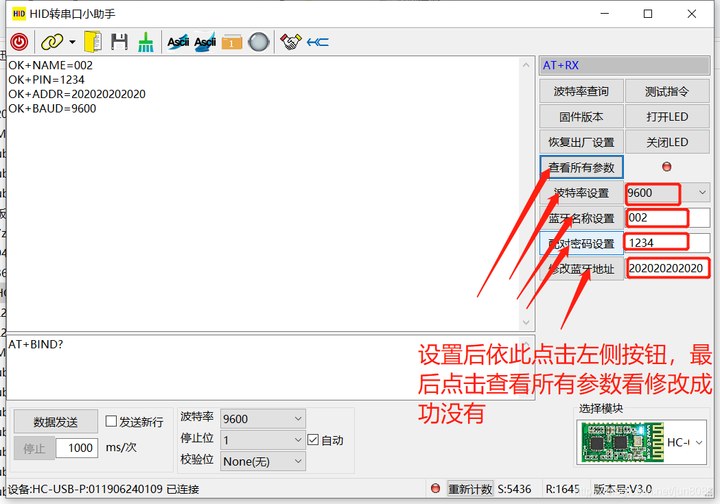Click the red power toggle icon
This screenshot has width=720, height=504.
tap(19, 42)
